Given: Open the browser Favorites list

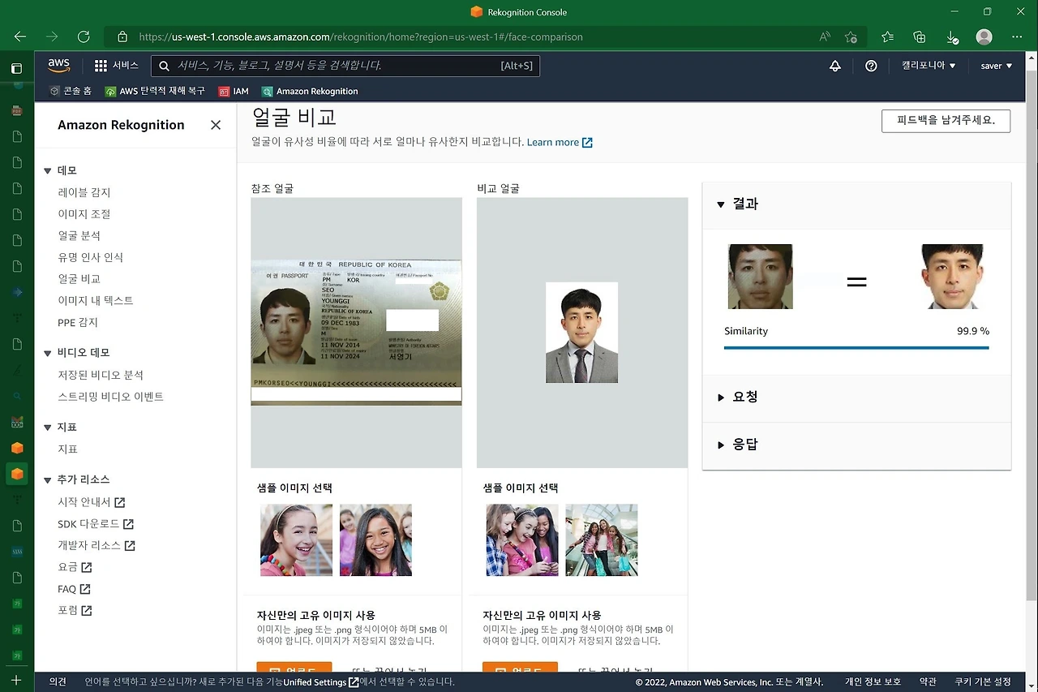Looking at the screenshot, I should 888,37.
